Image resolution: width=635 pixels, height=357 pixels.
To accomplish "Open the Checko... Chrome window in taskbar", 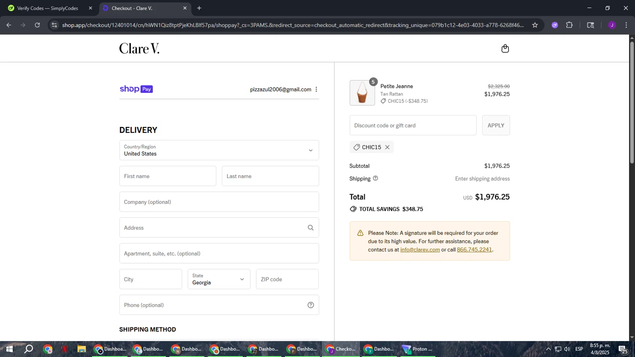I will pyautogui.click(x=341, y=349).
